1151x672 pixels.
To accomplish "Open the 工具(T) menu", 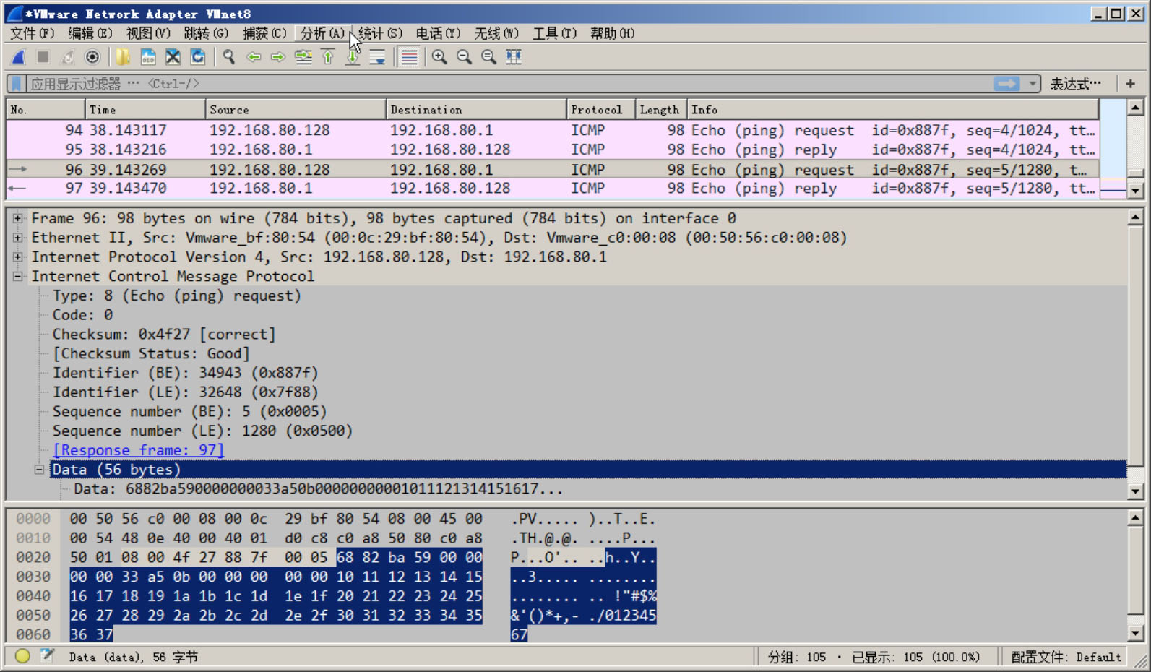I will 554,33.
